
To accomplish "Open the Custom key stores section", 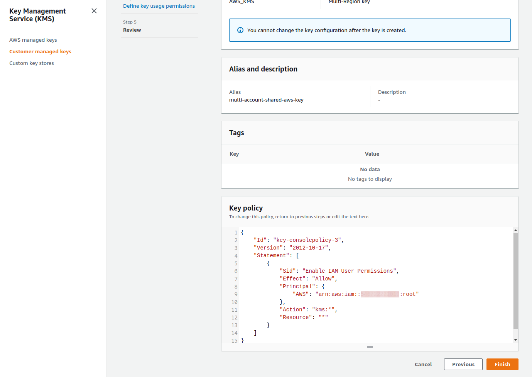I will pos(31,63).
